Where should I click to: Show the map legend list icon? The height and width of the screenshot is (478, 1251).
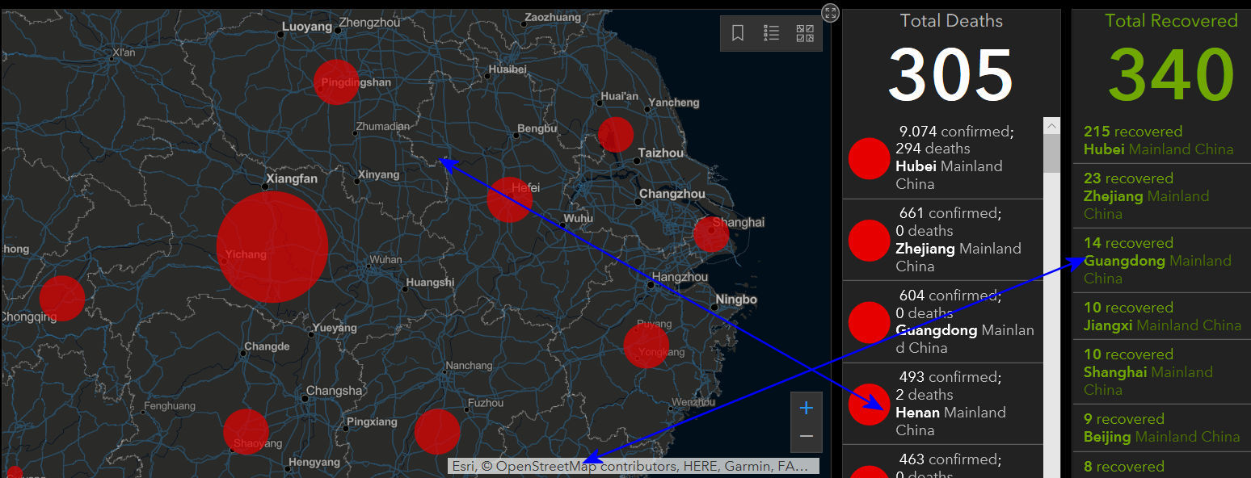(771, 33)
